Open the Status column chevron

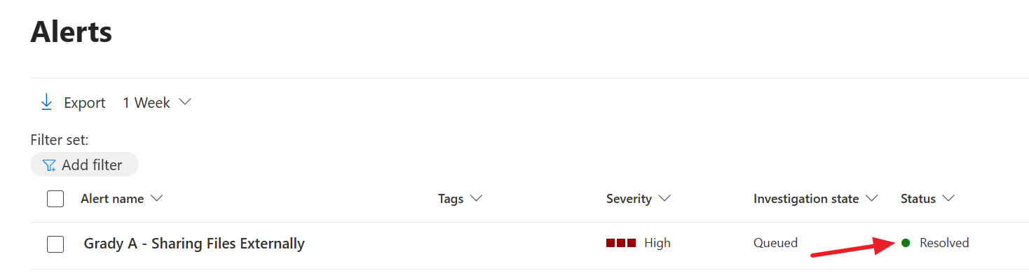tap(948, 199)
